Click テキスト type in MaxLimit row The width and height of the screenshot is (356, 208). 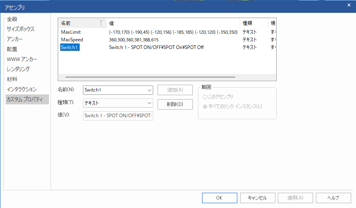tap(249, 32)
